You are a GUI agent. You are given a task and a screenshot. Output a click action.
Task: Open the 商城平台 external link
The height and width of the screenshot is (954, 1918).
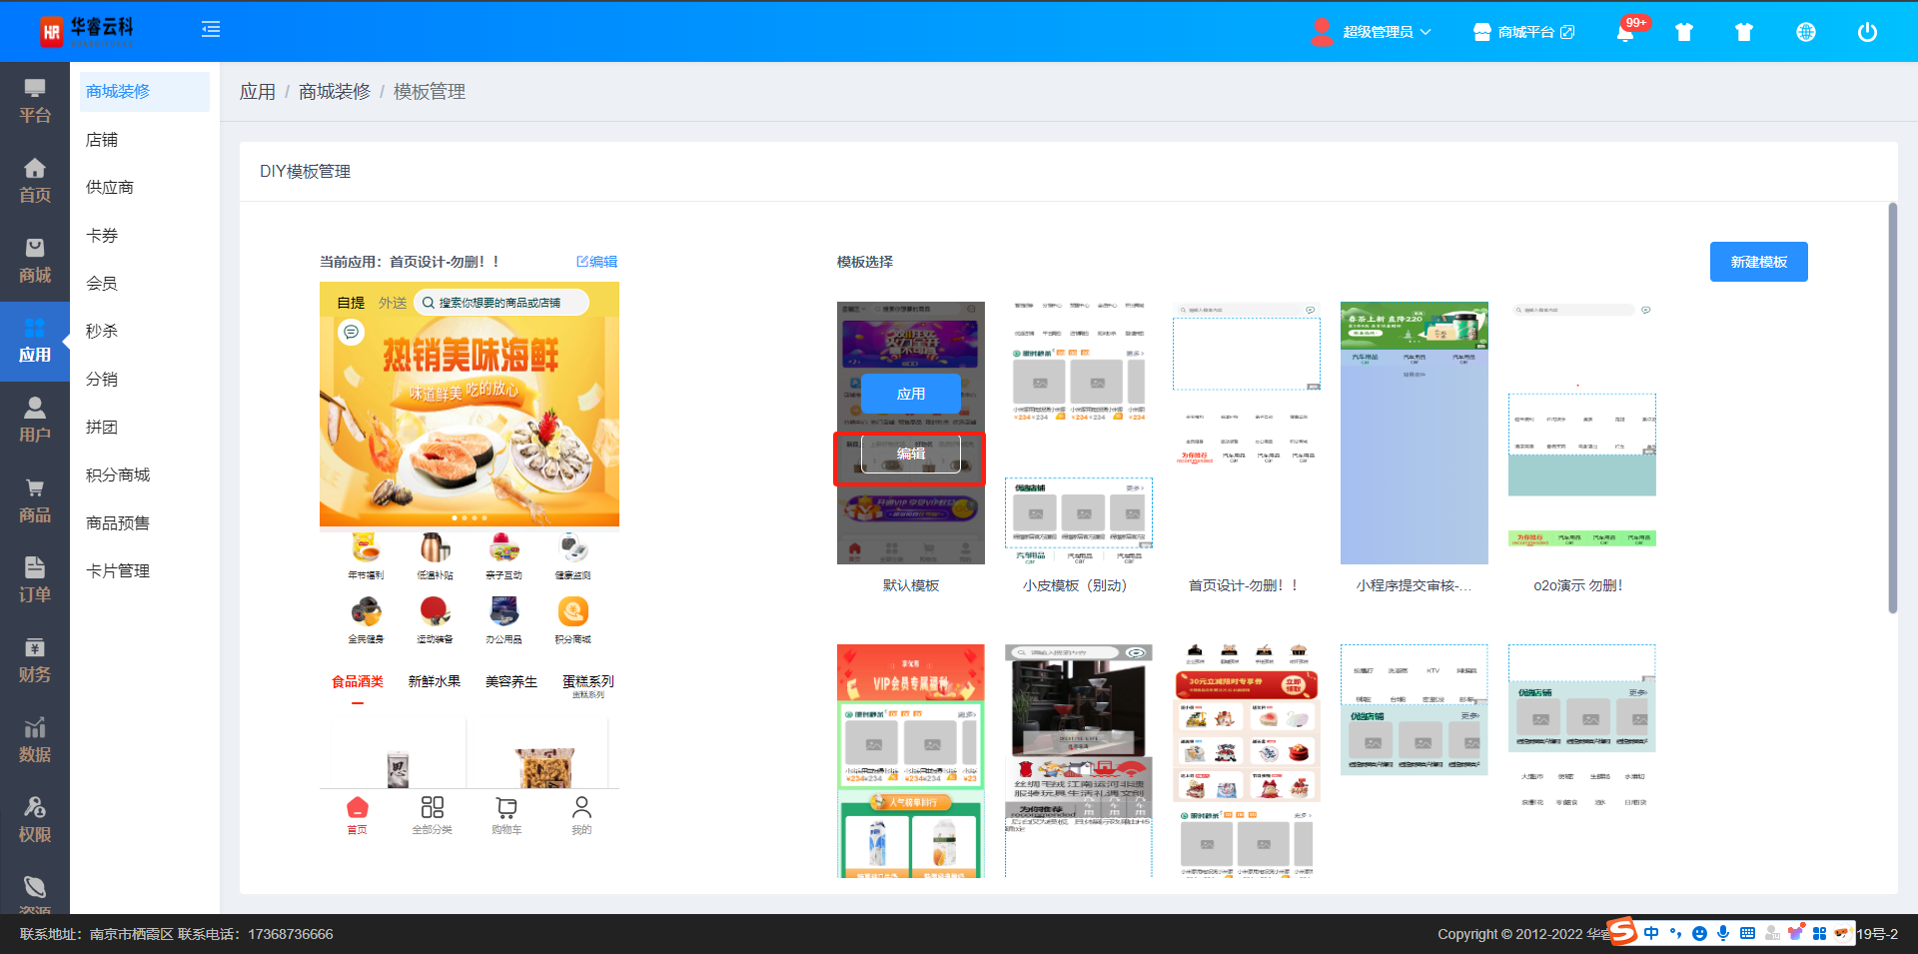[1524, 32]
